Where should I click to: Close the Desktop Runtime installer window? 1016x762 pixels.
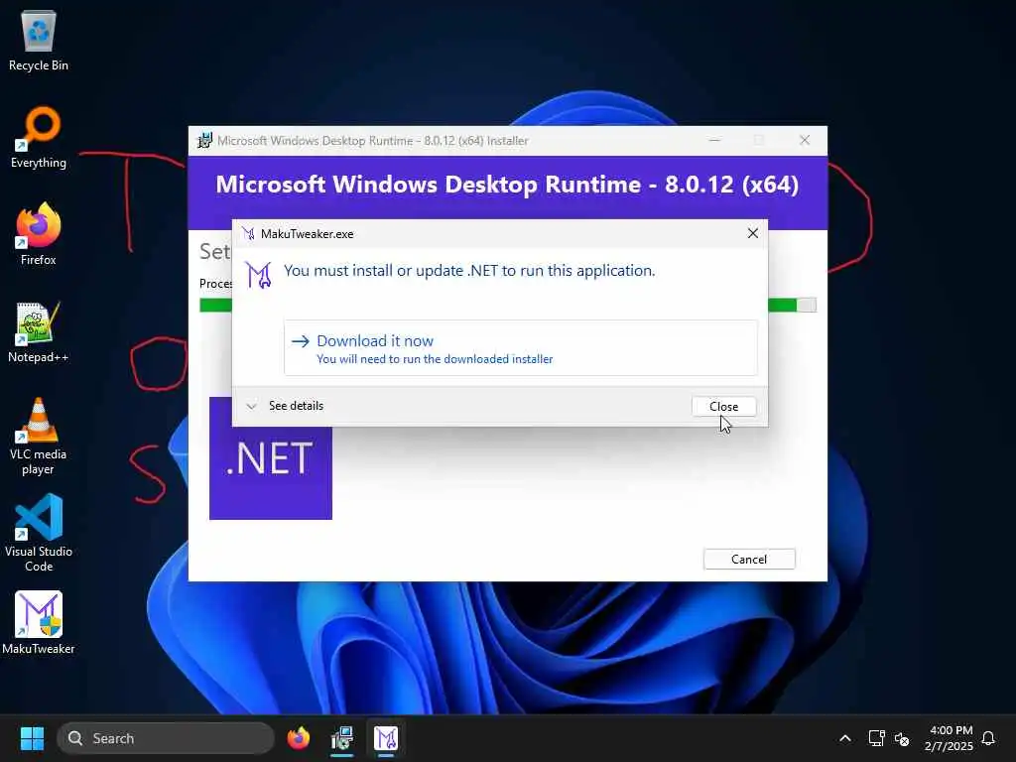[x=805, y=140]
